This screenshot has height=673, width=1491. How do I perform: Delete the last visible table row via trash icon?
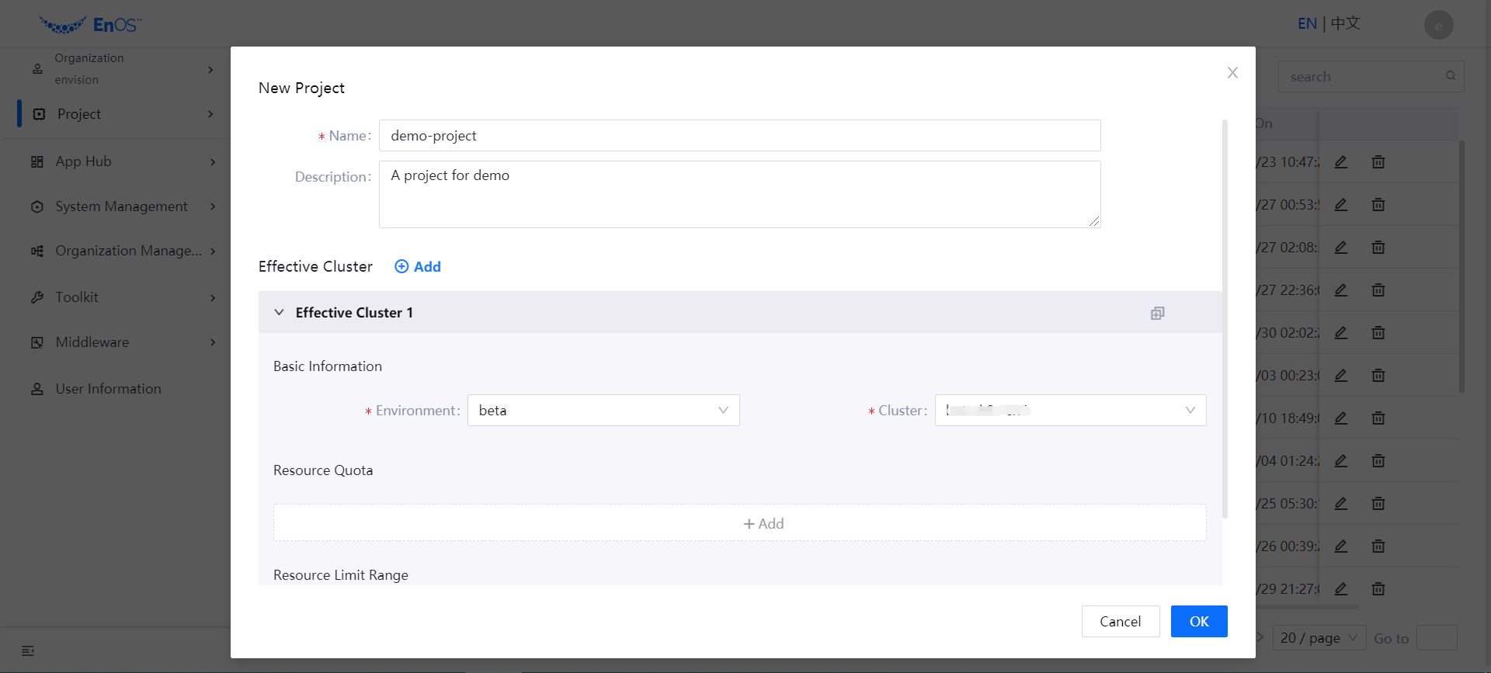1378,589
